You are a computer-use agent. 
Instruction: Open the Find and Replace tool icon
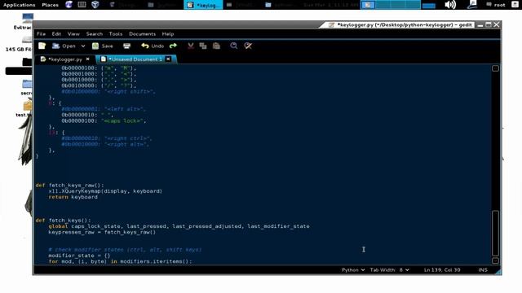coord(248,46)
